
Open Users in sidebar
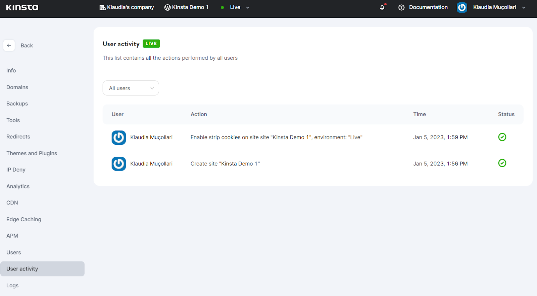13,252
